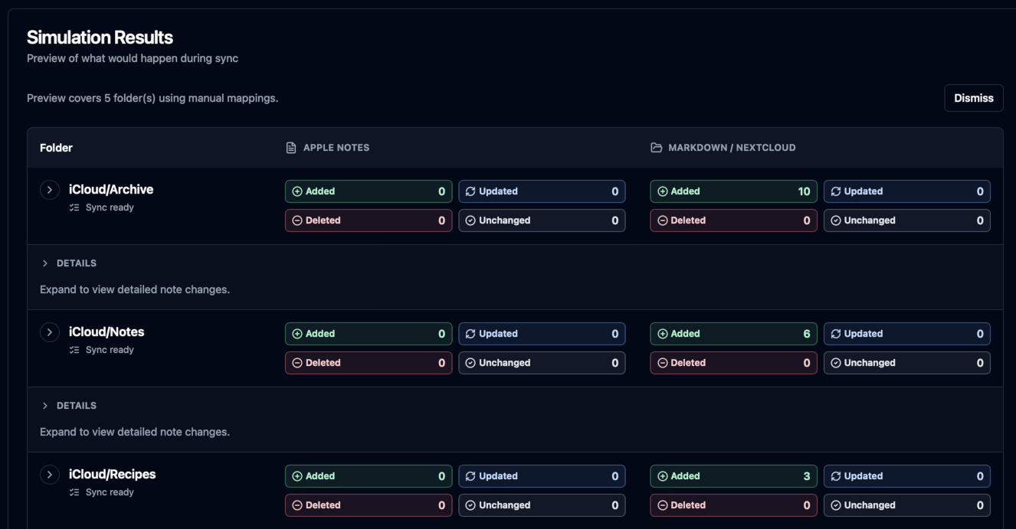Click the Markdown Added 3 badge for Recipes
This screenshot has height=529, width=1016.
pyautogui.click(x=733, y=476)
